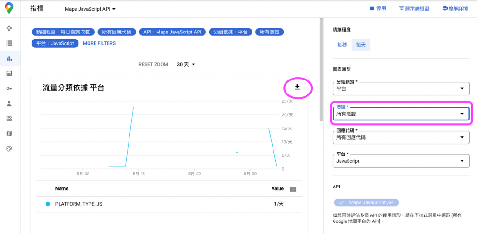
Task: Open the quotas icon in sidebar
Action: pyautogui.click(x=9, y=74)
